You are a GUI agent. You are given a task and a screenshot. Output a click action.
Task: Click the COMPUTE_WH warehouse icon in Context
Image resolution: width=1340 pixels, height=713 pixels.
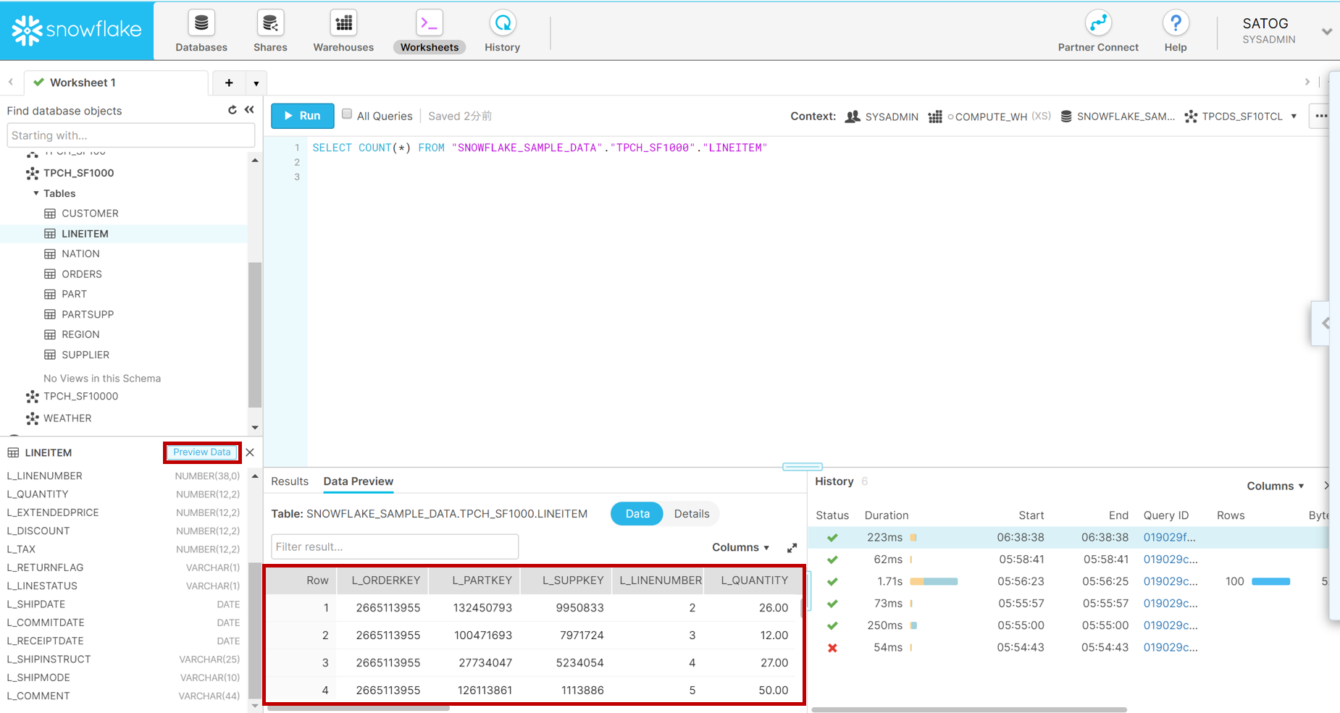point(935,117)
